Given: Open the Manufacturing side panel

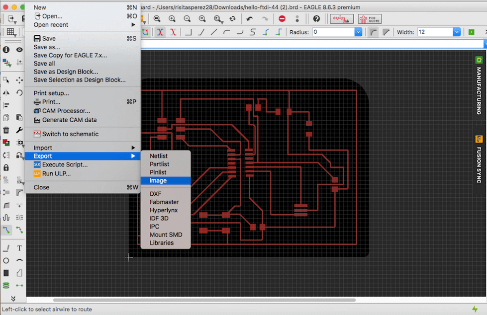Looking at the screenshot, I should [479, 85].
